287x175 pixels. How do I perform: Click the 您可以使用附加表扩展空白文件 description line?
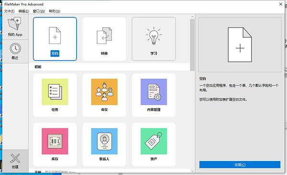pos(223,99)
